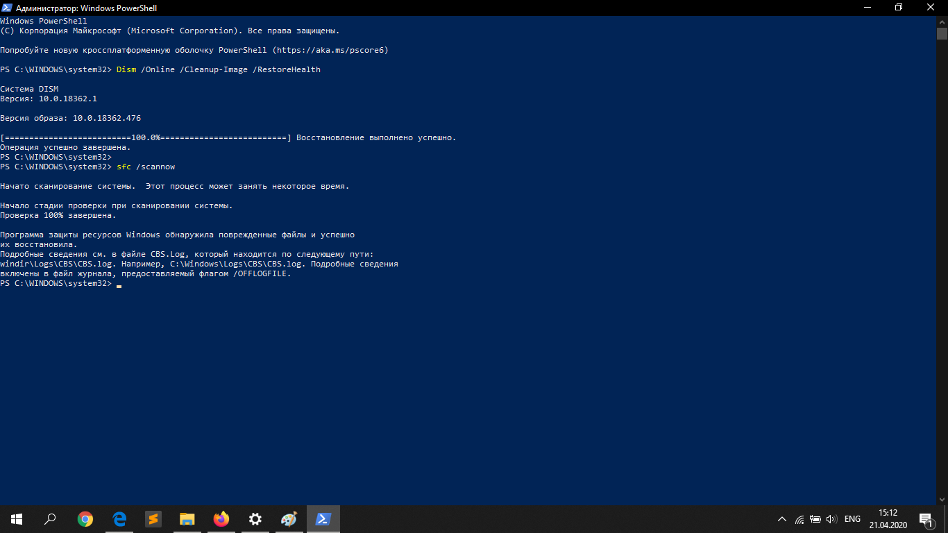The height and width of the screenshot is (533, 948).
Task: Launch Firefox from the taskbar
Action: tap(221, 518)
